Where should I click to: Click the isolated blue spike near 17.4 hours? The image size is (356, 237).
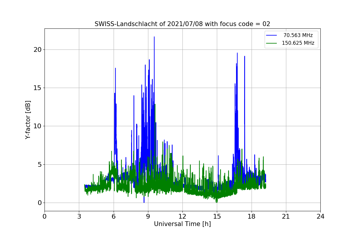pyautogui.click(x=244, y=57)
